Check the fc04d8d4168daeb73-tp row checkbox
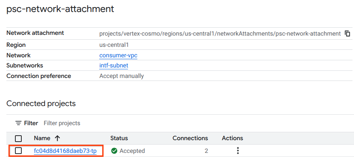354x157 pixels. coord(18,151)
